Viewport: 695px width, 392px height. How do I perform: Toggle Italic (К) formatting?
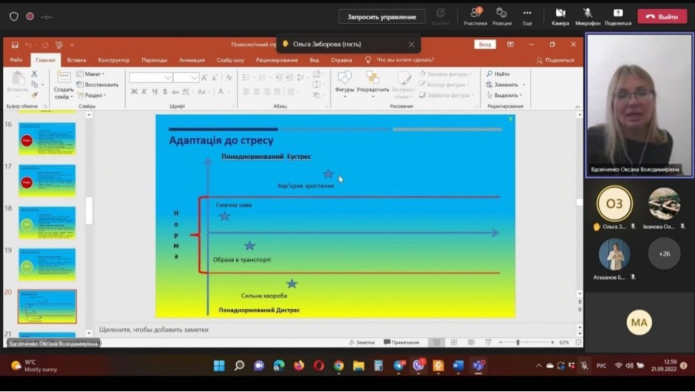[145, 91]
